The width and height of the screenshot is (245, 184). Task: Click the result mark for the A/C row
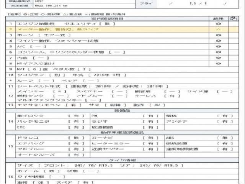click(218, 46)
